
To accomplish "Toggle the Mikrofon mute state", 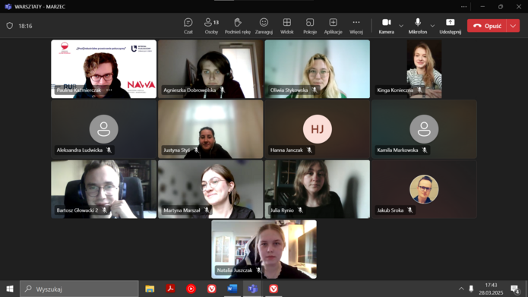I will tap(418, 26).
